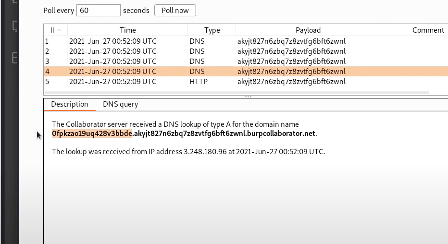448x244 pixels.
Task: Click the splitter handle dots below table
Action: (248, 97)
